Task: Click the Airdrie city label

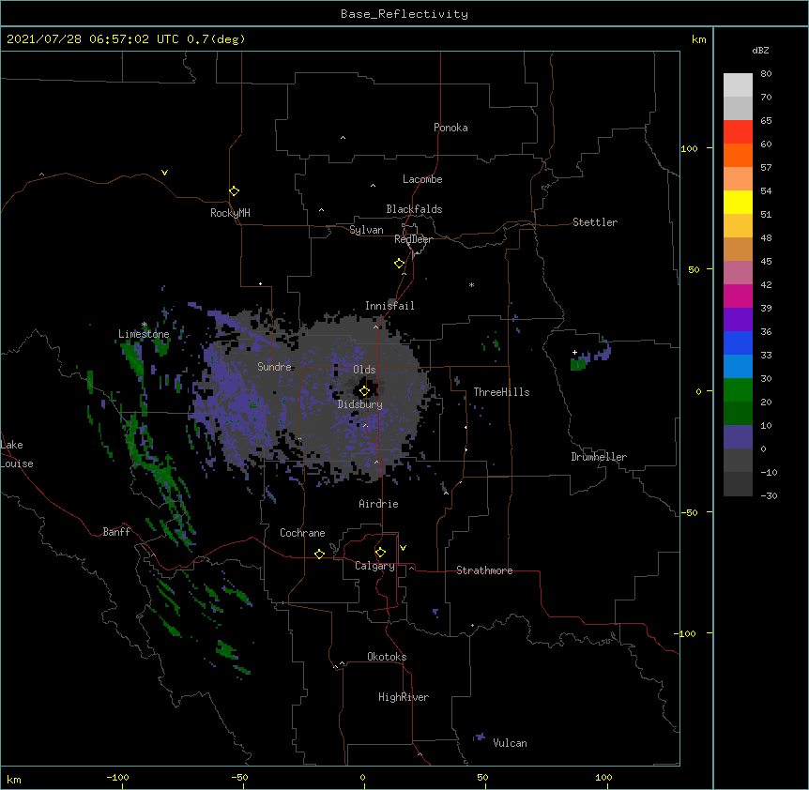Action: click(x=379, y=504)
